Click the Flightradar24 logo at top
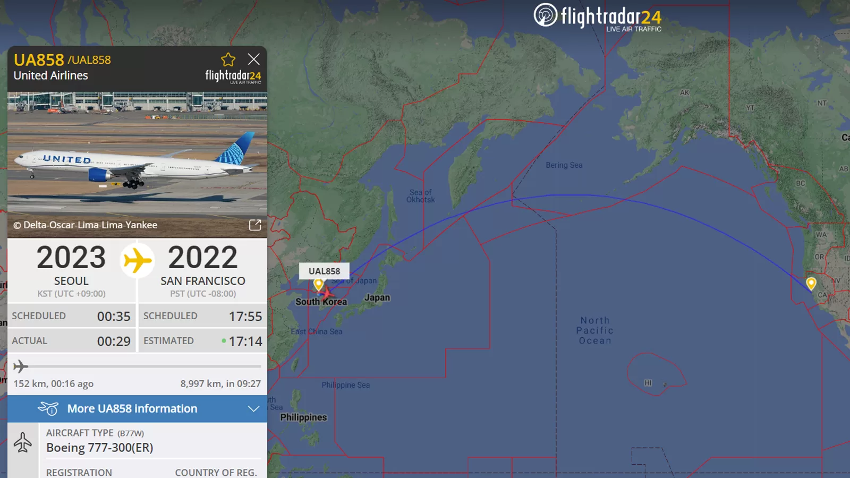This screenshot has height=478, width=850. 598,17
